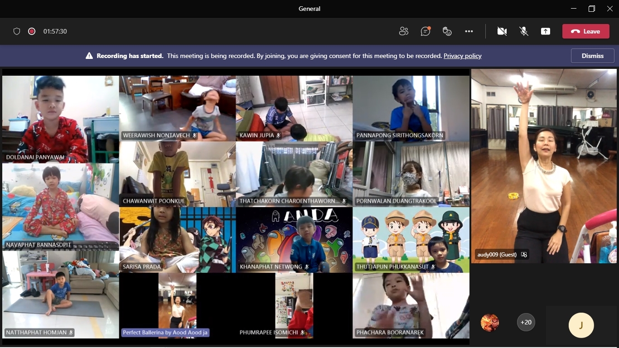Open the share content tray icon
Image resolution: width=619 pixels, height=348 pixels.
pyautogui.click(x=546, y=31)
